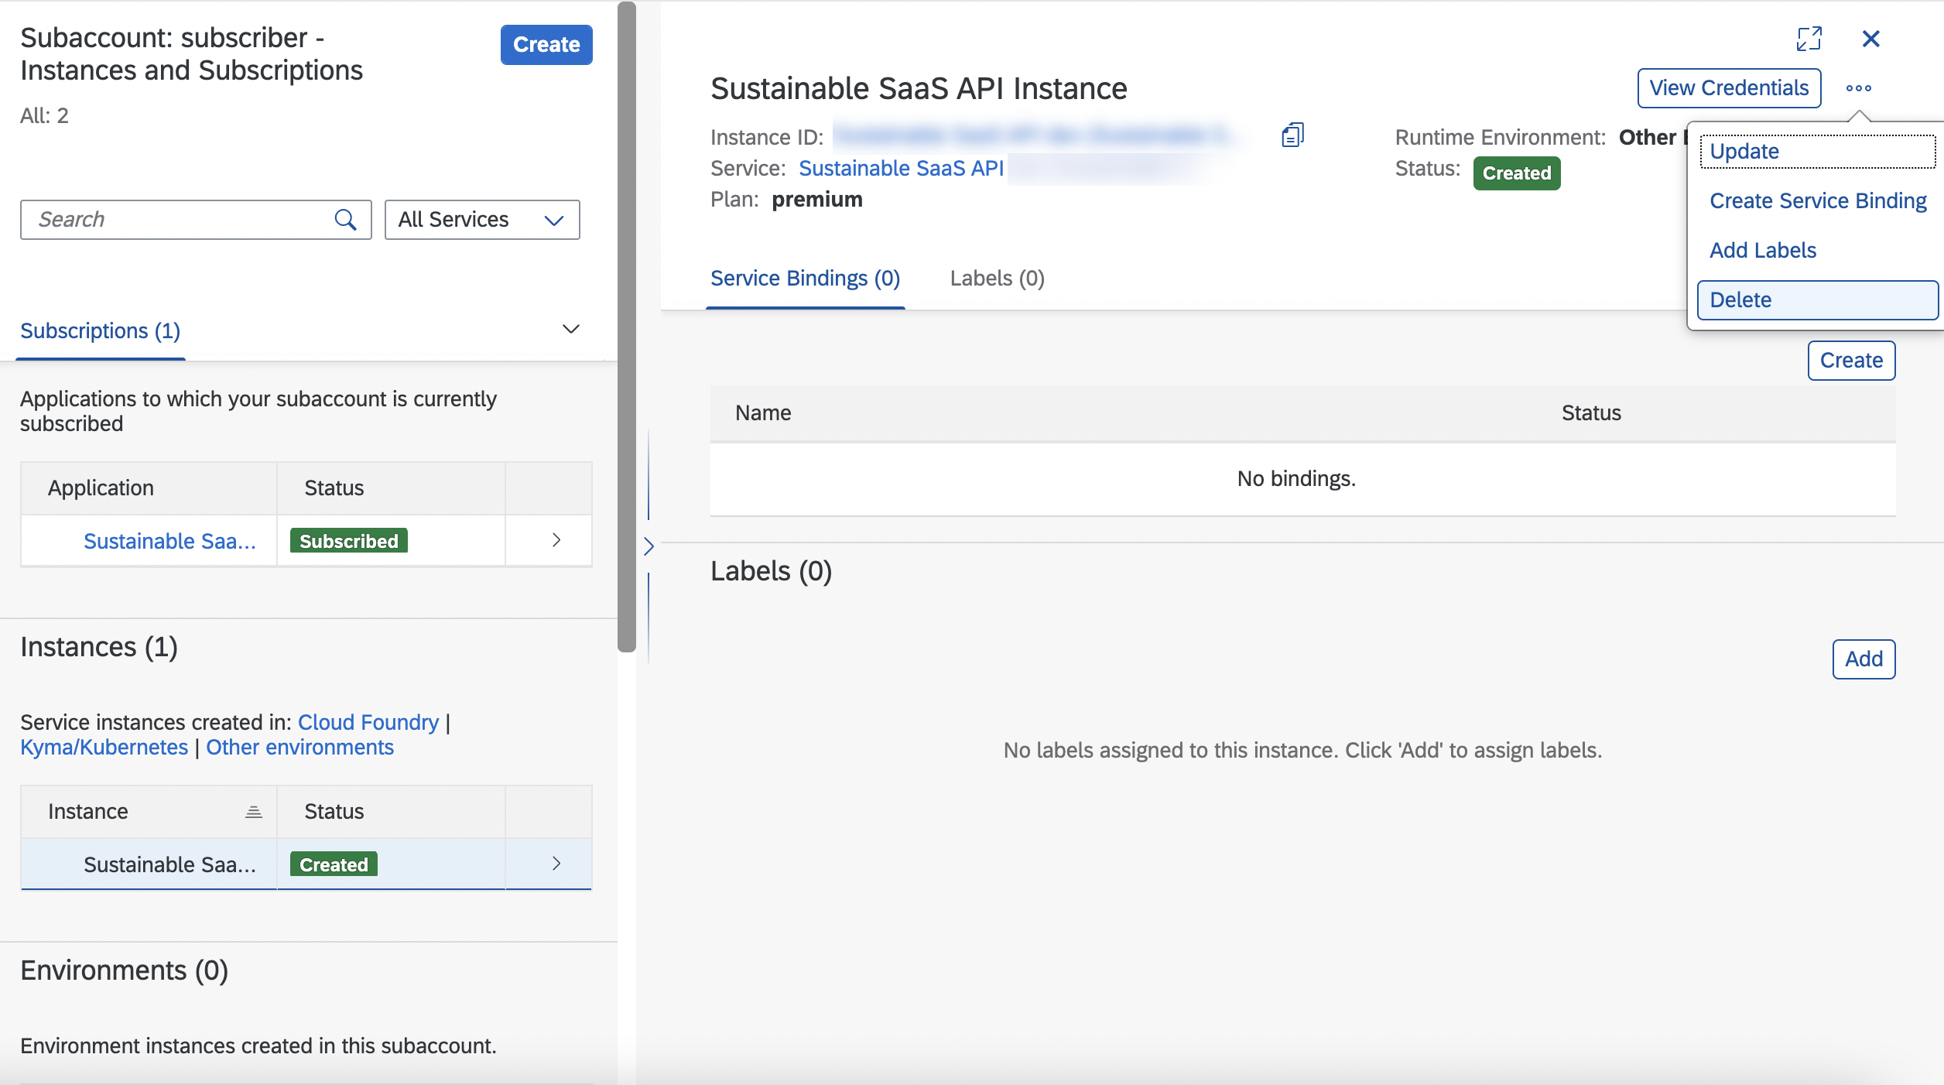The width and height of the screenshot is (1944, 1085).
Task: Open the All Services dropdown
Action: (482, 220)
